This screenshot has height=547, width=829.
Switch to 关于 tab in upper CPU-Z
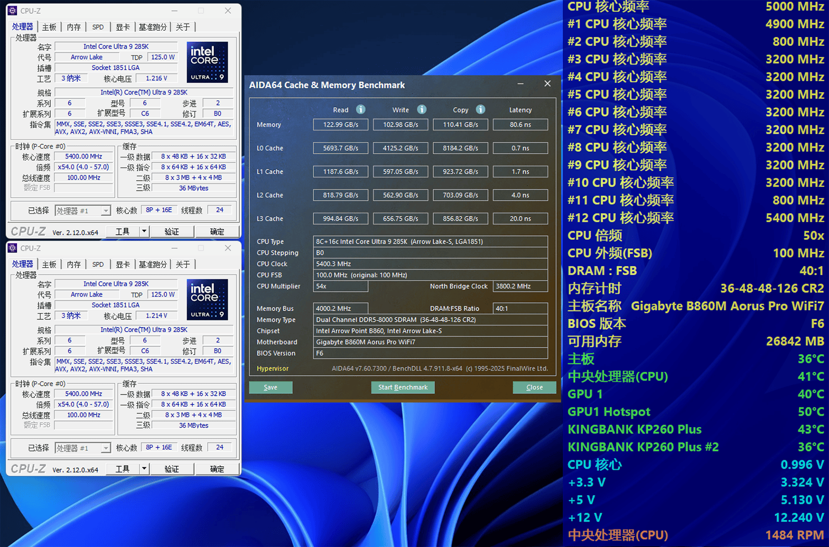coord(183,27)
